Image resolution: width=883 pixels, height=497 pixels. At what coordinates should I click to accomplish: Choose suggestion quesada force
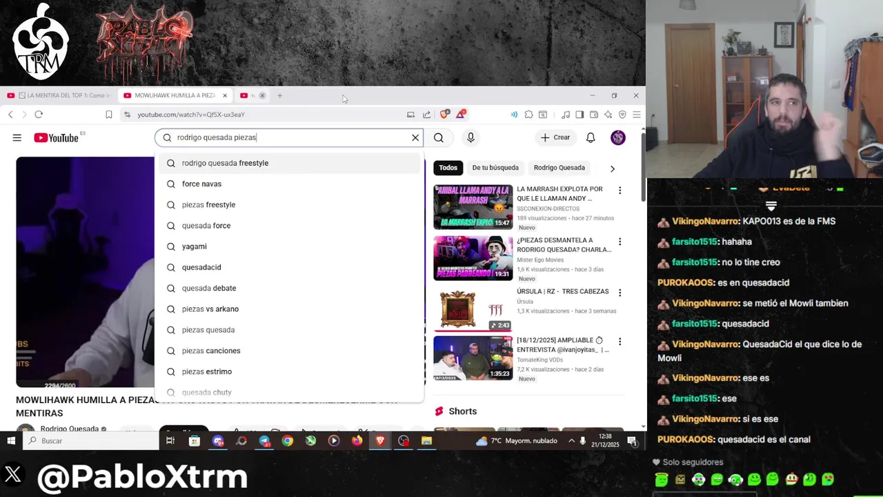[x=289, y=226]
